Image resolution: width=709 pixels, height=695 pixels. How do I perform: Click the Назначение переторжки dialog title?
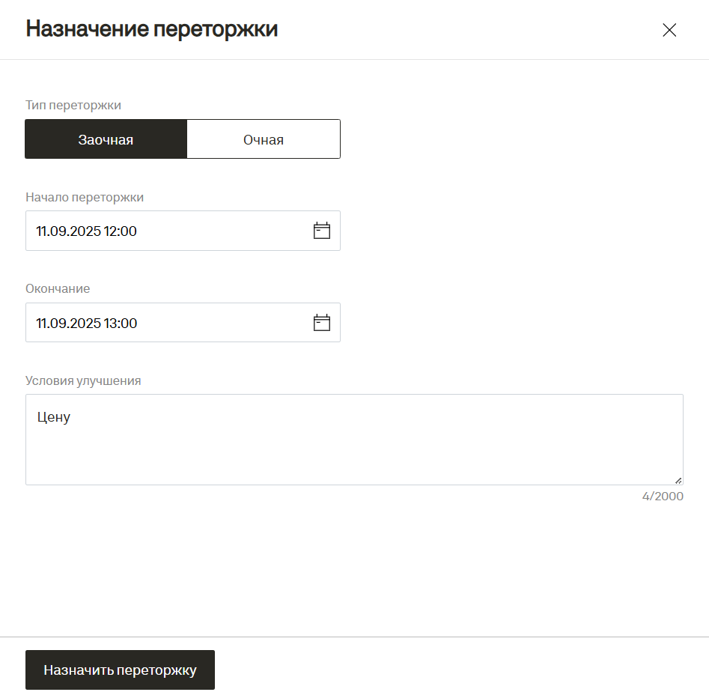[x=152, y=29]
